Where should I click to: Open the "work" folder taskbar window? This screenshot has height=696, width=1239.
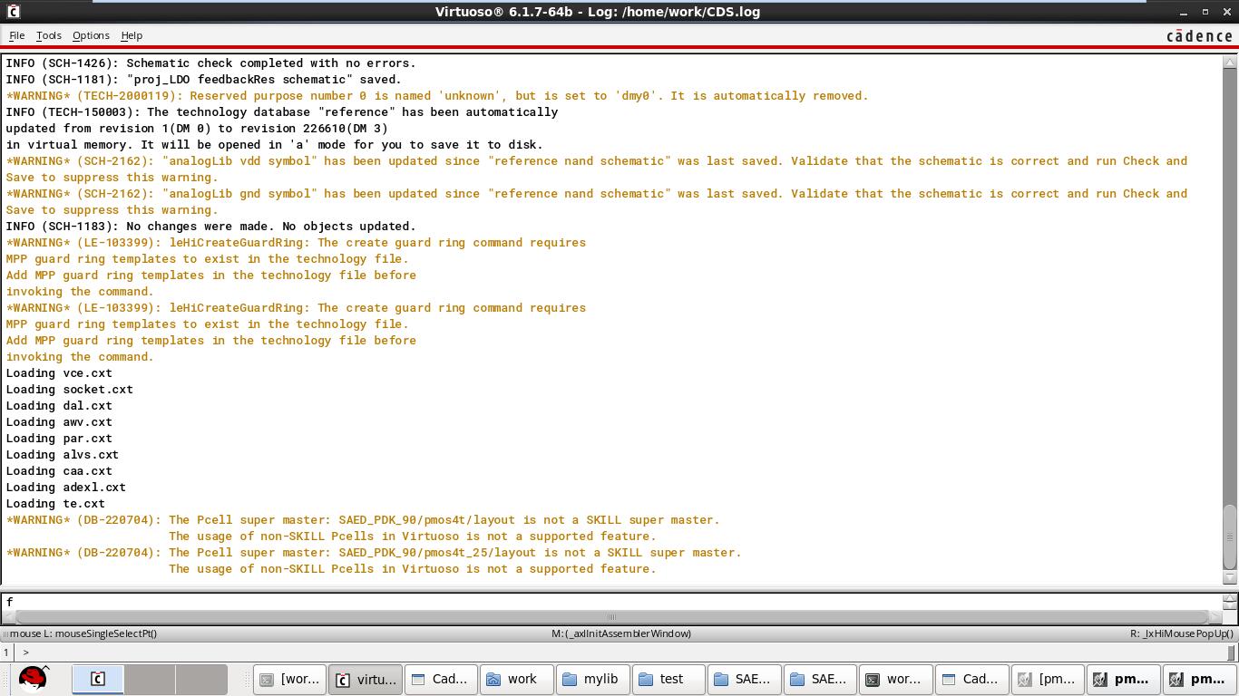pos(517,679)
